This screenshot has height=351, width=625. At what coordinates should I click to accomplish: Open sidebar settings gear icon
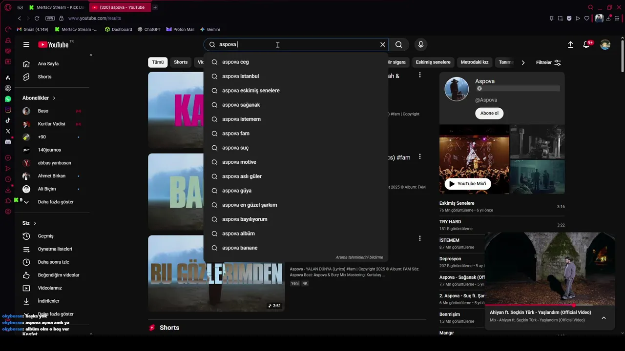[x=8, y=212]
